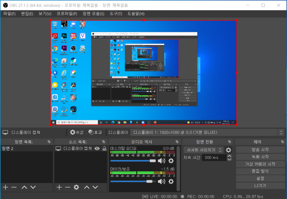The height and width of the screenshot is (199, 287).
Task: Click the REC: 00:00:00 timer text
Action: (201, 197)
